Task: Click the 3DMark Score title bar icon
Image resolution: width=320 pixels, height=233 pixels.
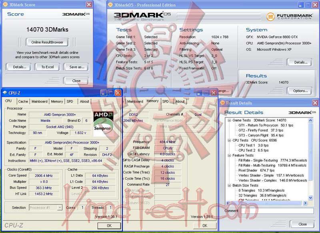Action: tap(5, 4)
